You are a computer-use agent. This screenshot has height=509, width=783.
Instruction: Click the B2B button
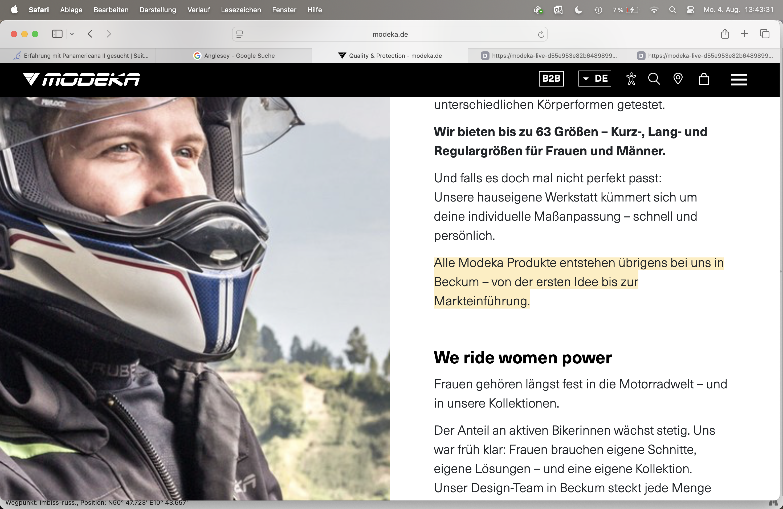pos(551,79)
